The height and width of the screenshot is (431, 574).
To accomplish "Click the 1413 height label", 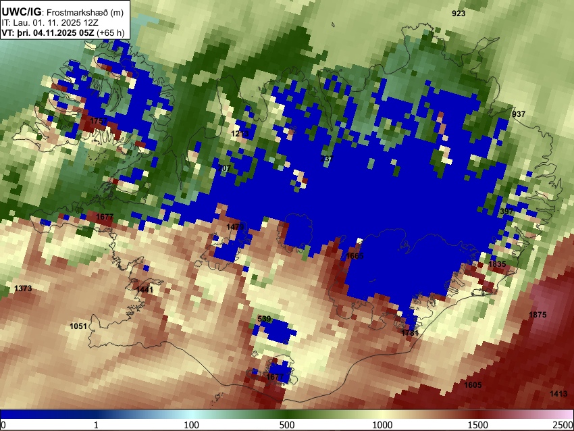I will coord(558,394).
